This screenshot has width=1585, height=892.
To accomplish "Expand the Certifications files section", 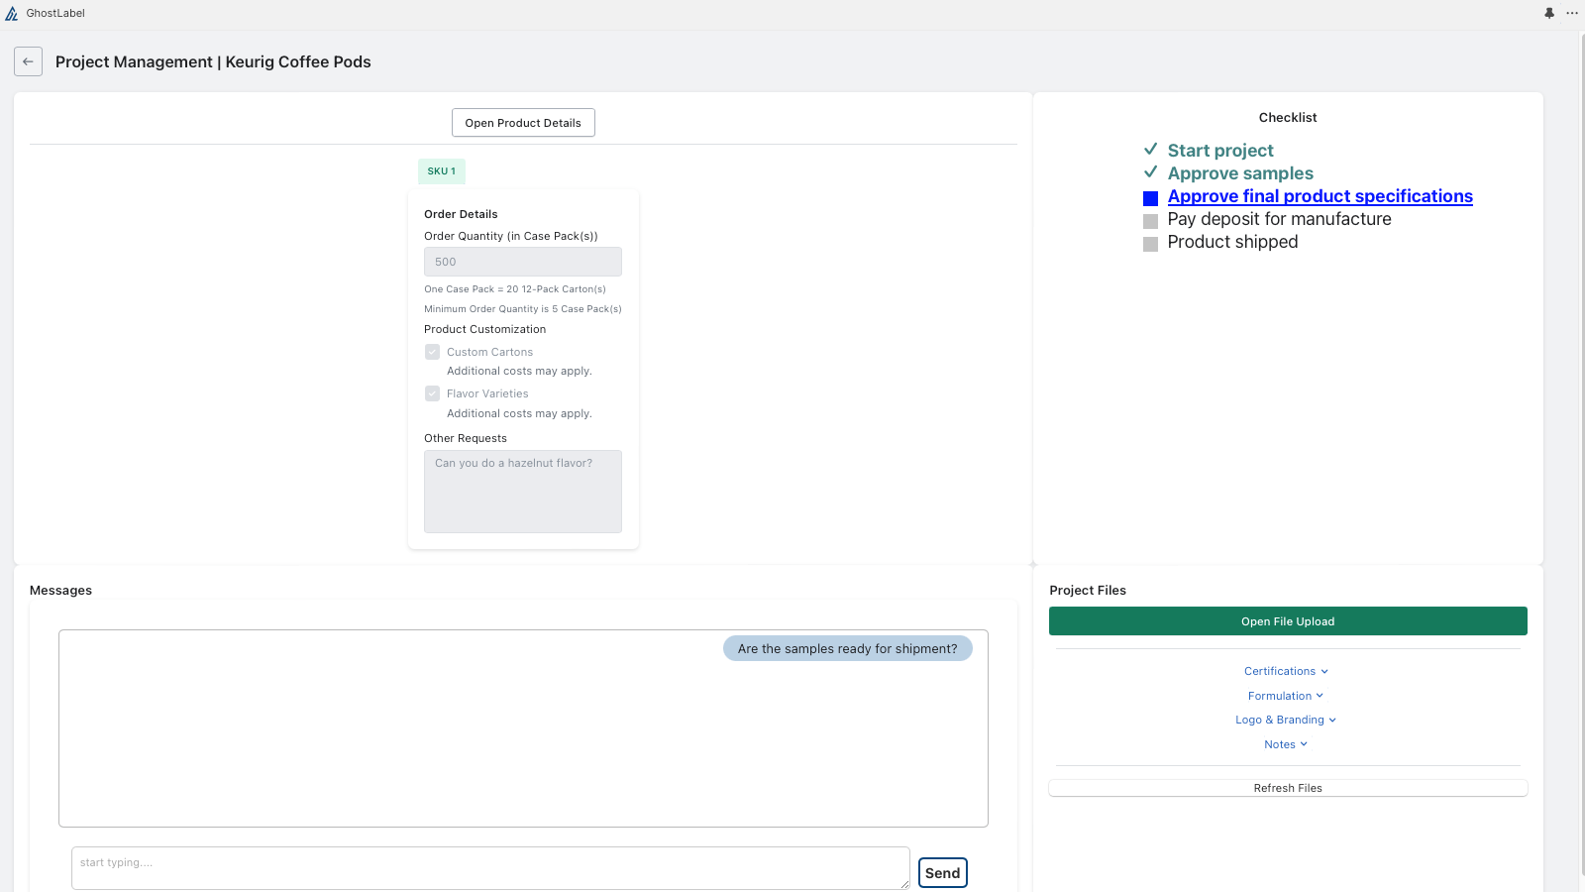I will (1287, 671).
